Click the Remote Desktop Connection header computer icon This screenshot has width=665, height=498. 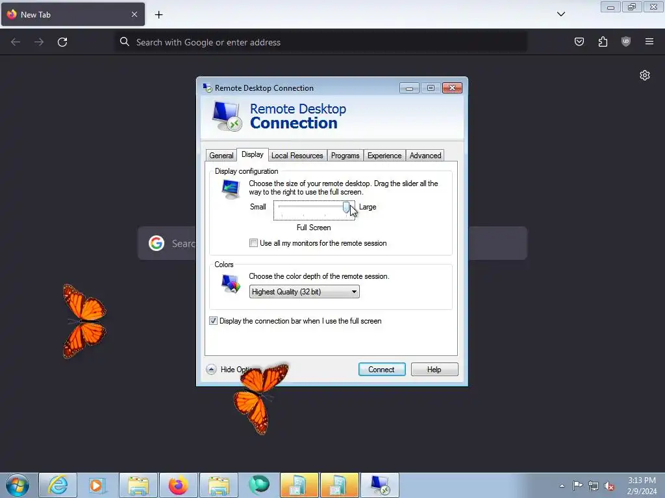(227, 116)
